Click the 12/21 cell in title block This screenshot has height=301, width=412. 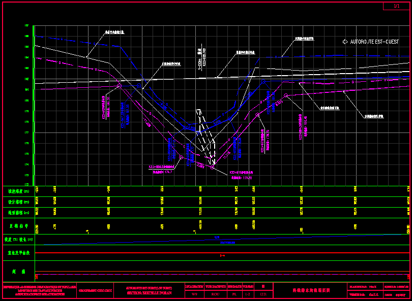[263, 294]
